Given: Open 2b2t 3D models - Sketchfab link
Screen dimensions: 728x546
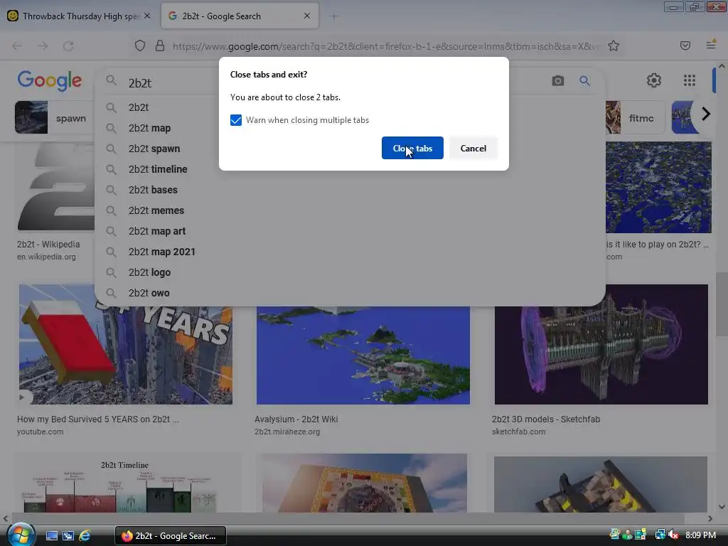Looking at the screenshot, I should coord(546,419).
